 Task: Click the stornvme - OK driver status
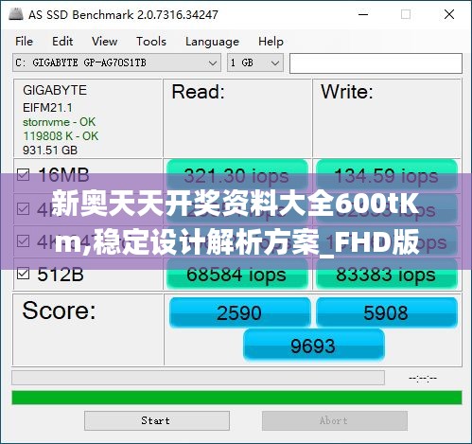click(59, 122)
